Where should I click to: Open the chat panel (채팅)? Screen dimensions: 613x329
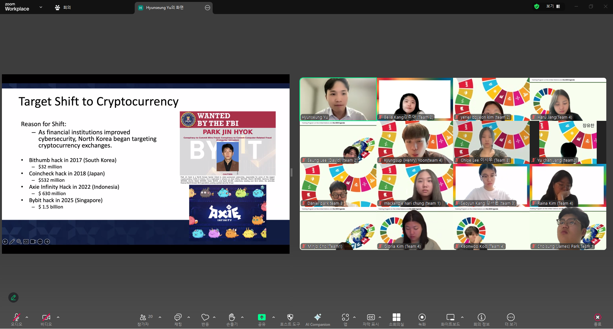(178, 320)
